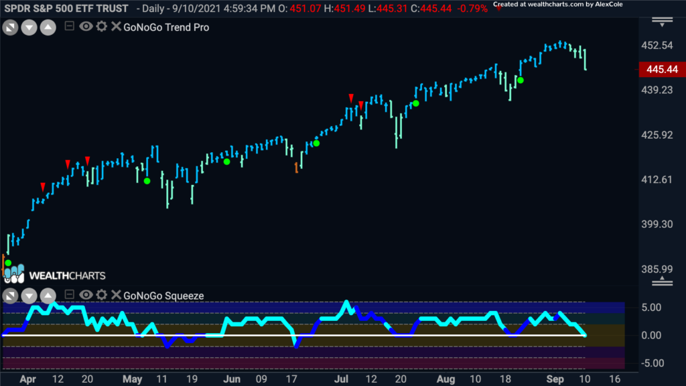
Task: Click the squeeze scale value -5.00
Action: pos(651,363)
